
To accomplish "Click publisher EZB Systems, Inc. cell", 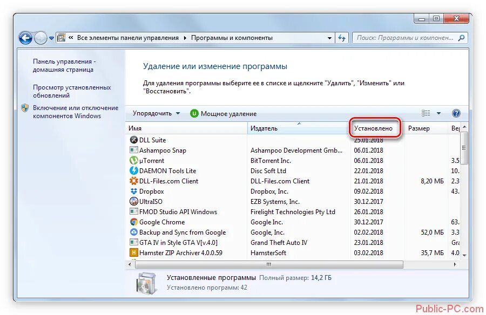I will pyautogui.click(x=275, y=202).
